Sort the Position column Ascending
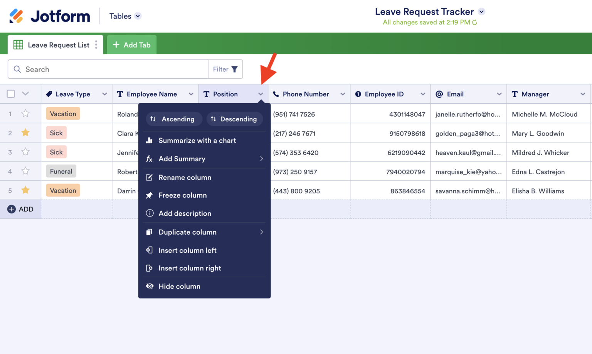592x354 pixels. 174,119
